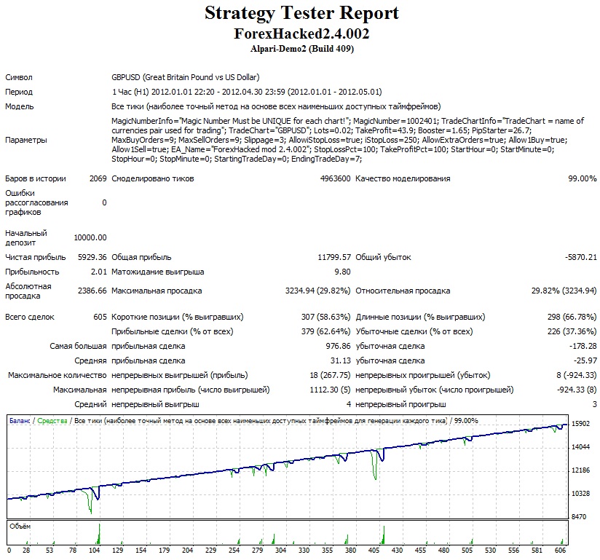Click maximal drawdown 3234.94 (29.82%)
Viewport: 600px width, 560px height.
coord(318,291)
